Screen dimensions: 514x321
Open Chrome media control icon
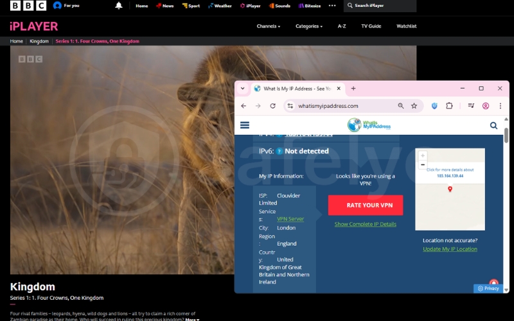[471, 105]
